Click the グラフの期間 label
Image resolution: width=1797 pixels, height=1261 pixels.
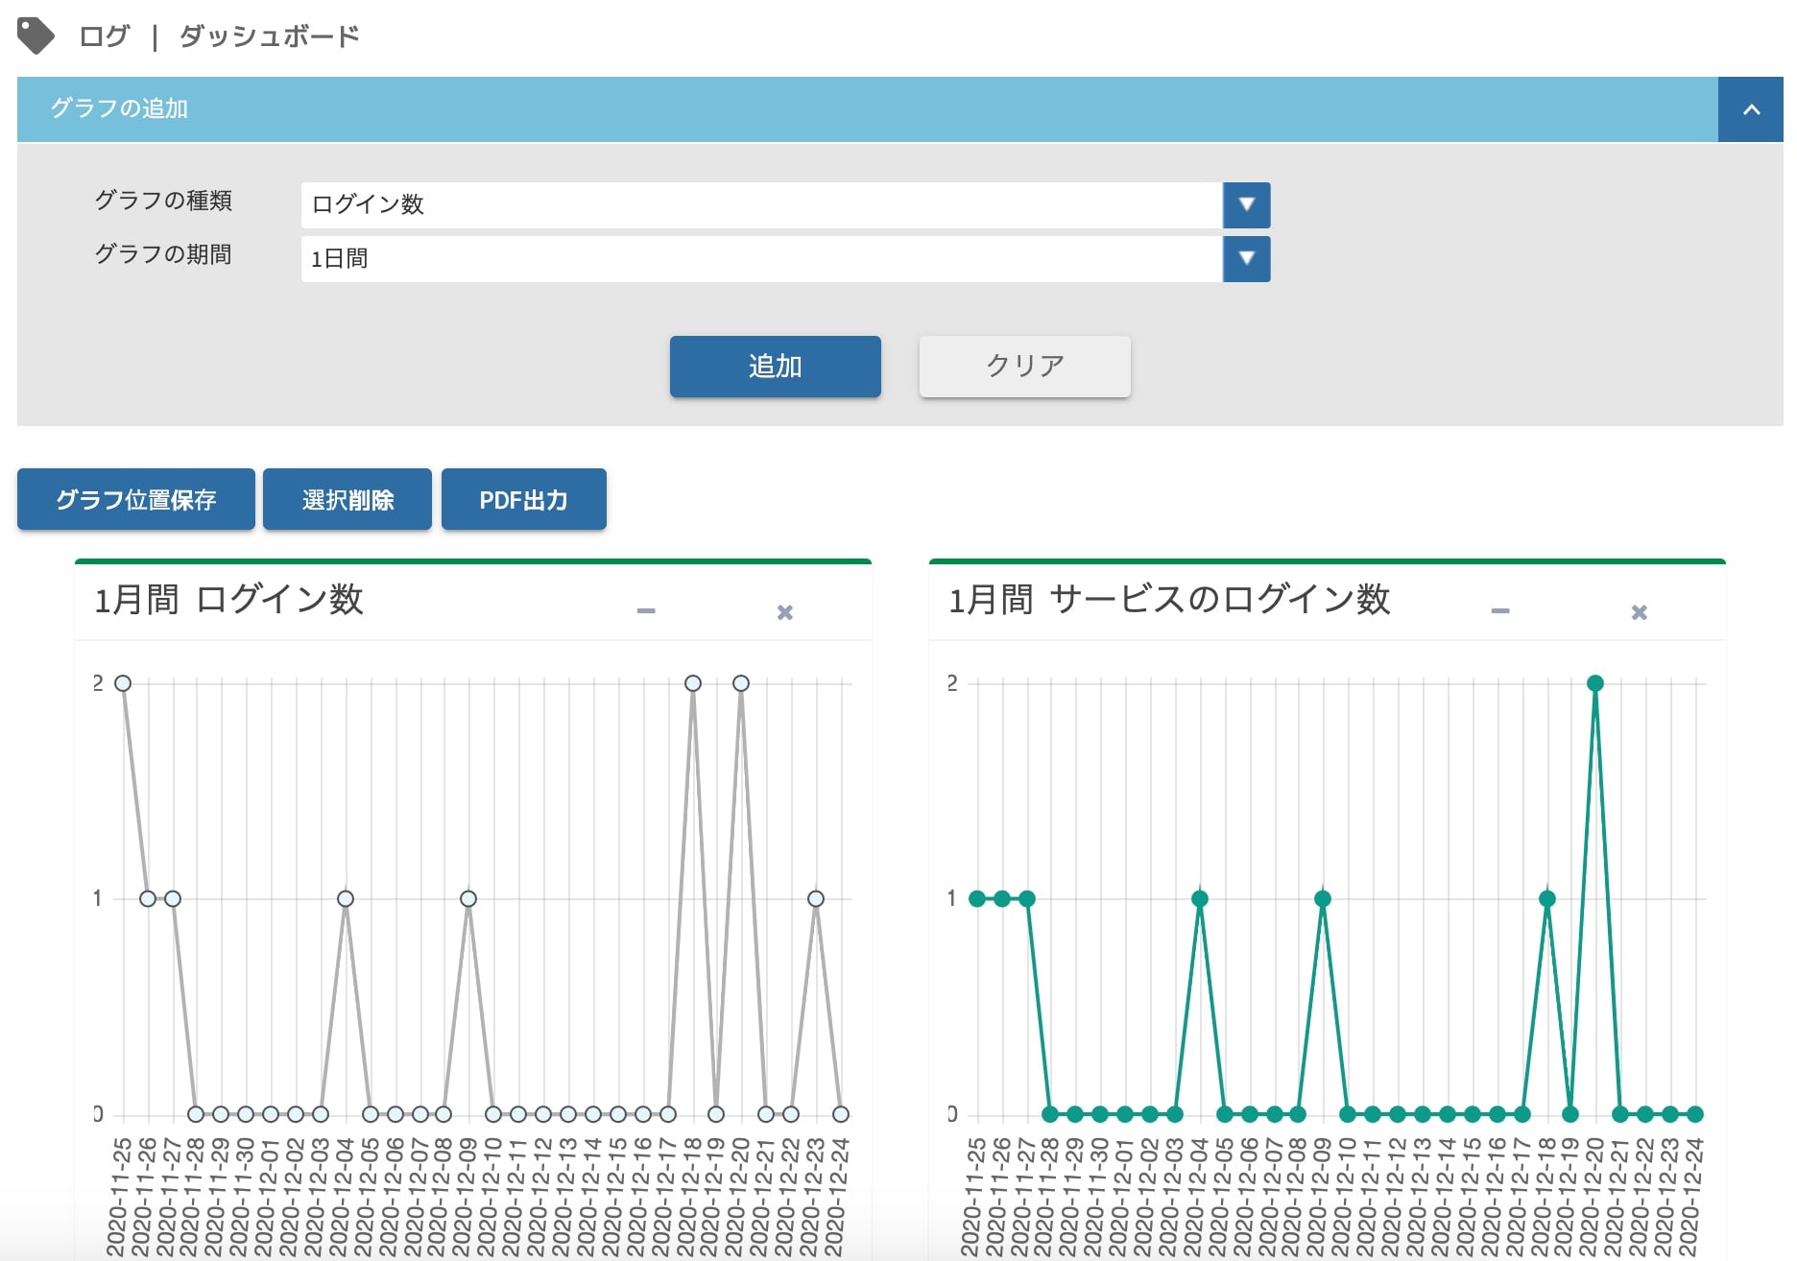click(163, 254)
